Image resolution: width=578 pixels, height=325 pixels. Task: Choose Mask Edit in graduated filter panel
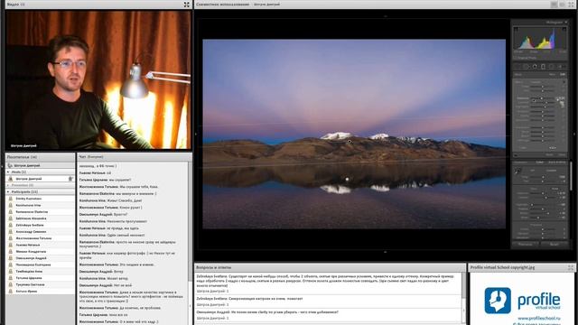(562, 74)
